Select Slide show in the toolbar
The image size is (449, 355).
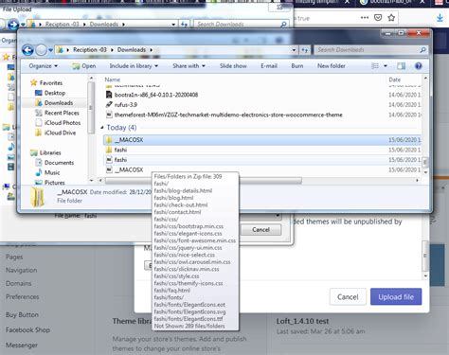233,66
